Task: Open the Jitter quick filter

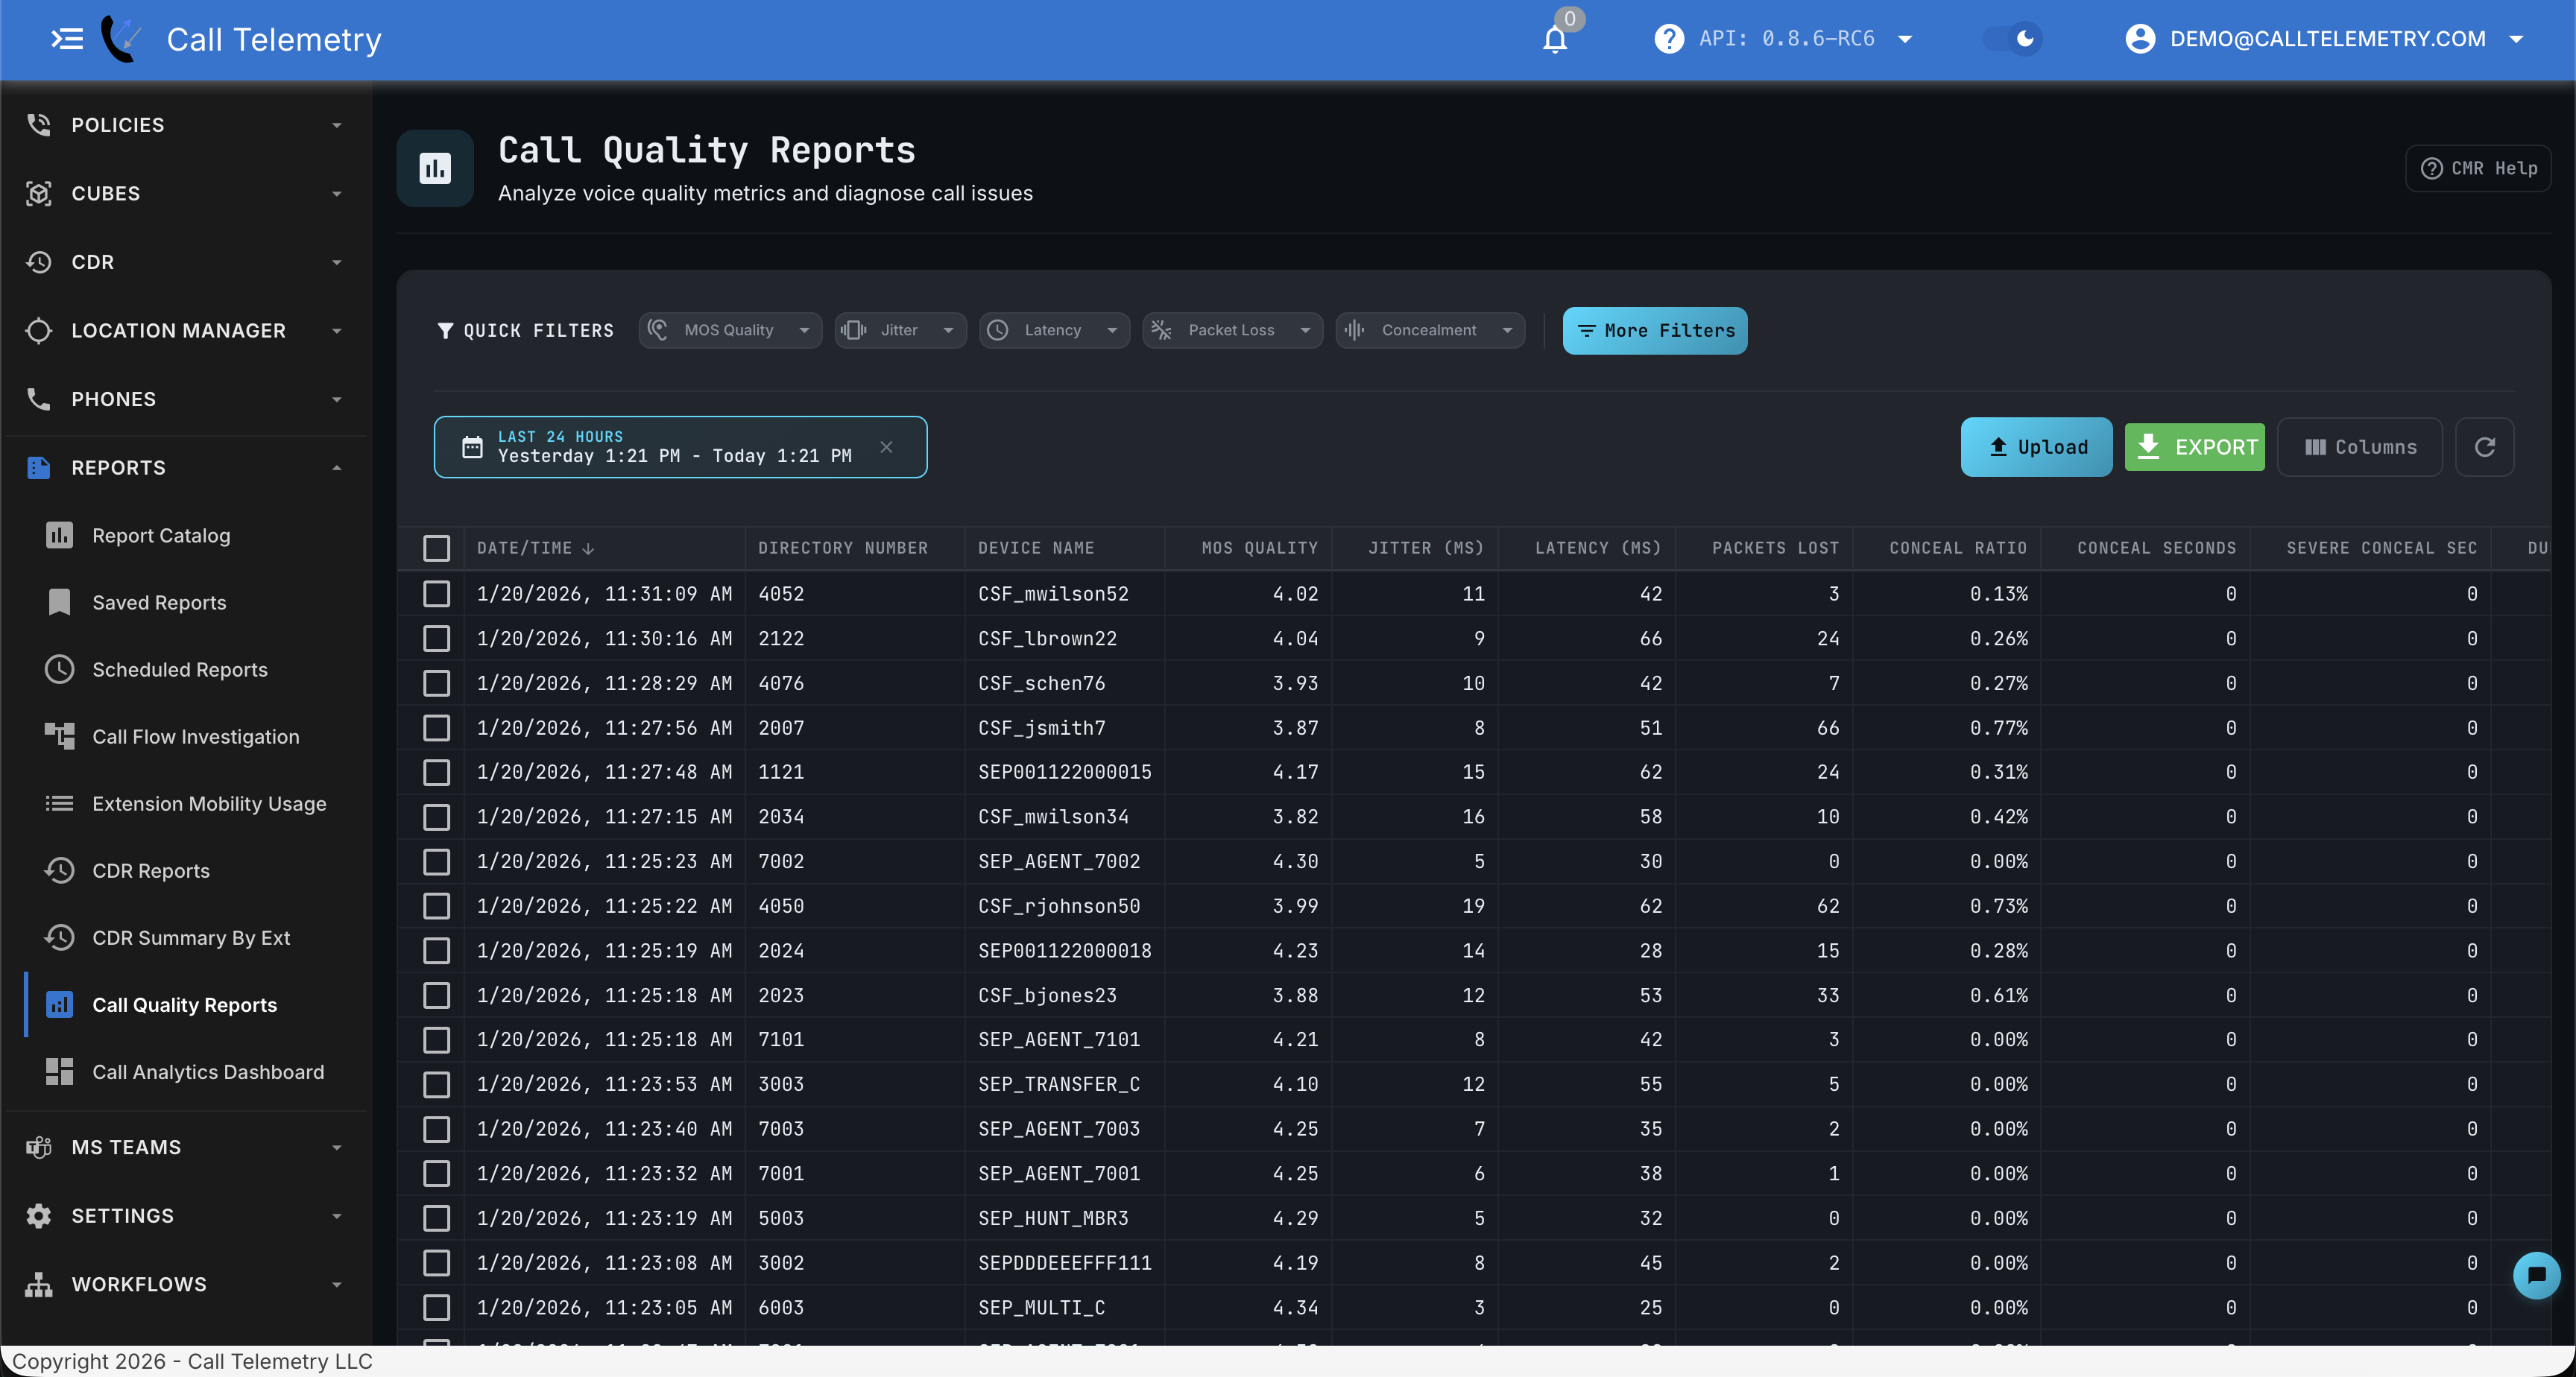Action: click(900, 330)
